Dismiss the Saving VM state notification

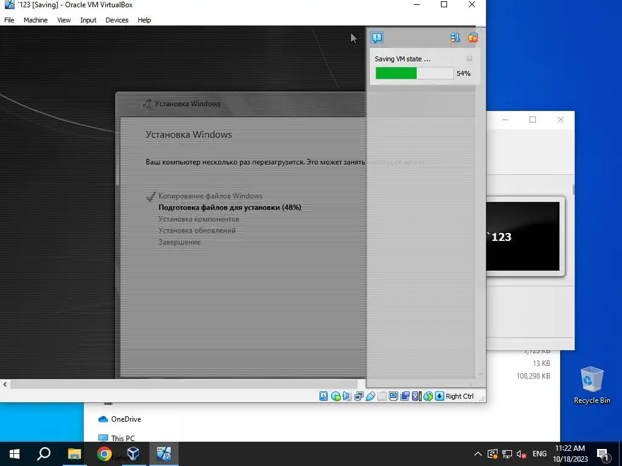coord(470,58)
